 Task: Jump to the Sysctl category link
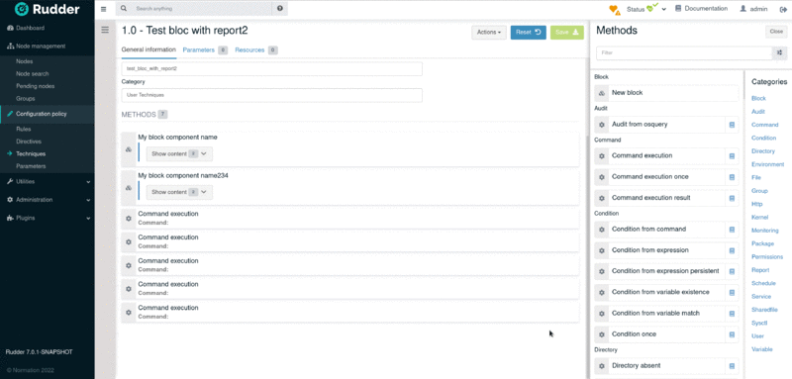[759, 323]
